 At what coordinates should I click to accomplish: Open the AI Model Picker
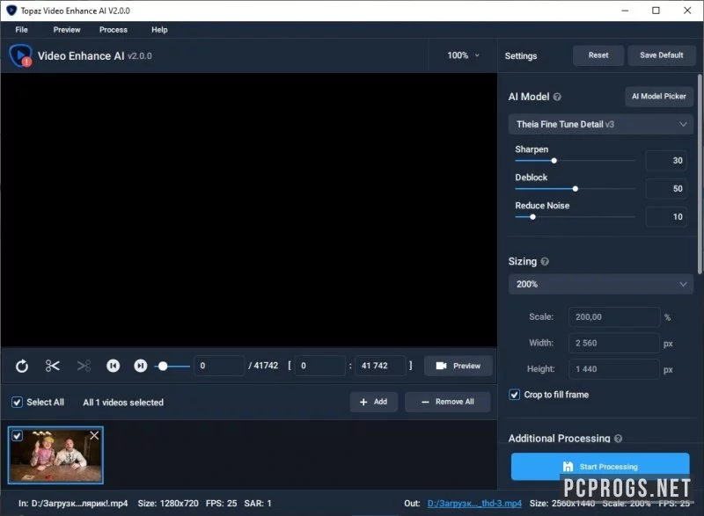[x=658, y=97]
